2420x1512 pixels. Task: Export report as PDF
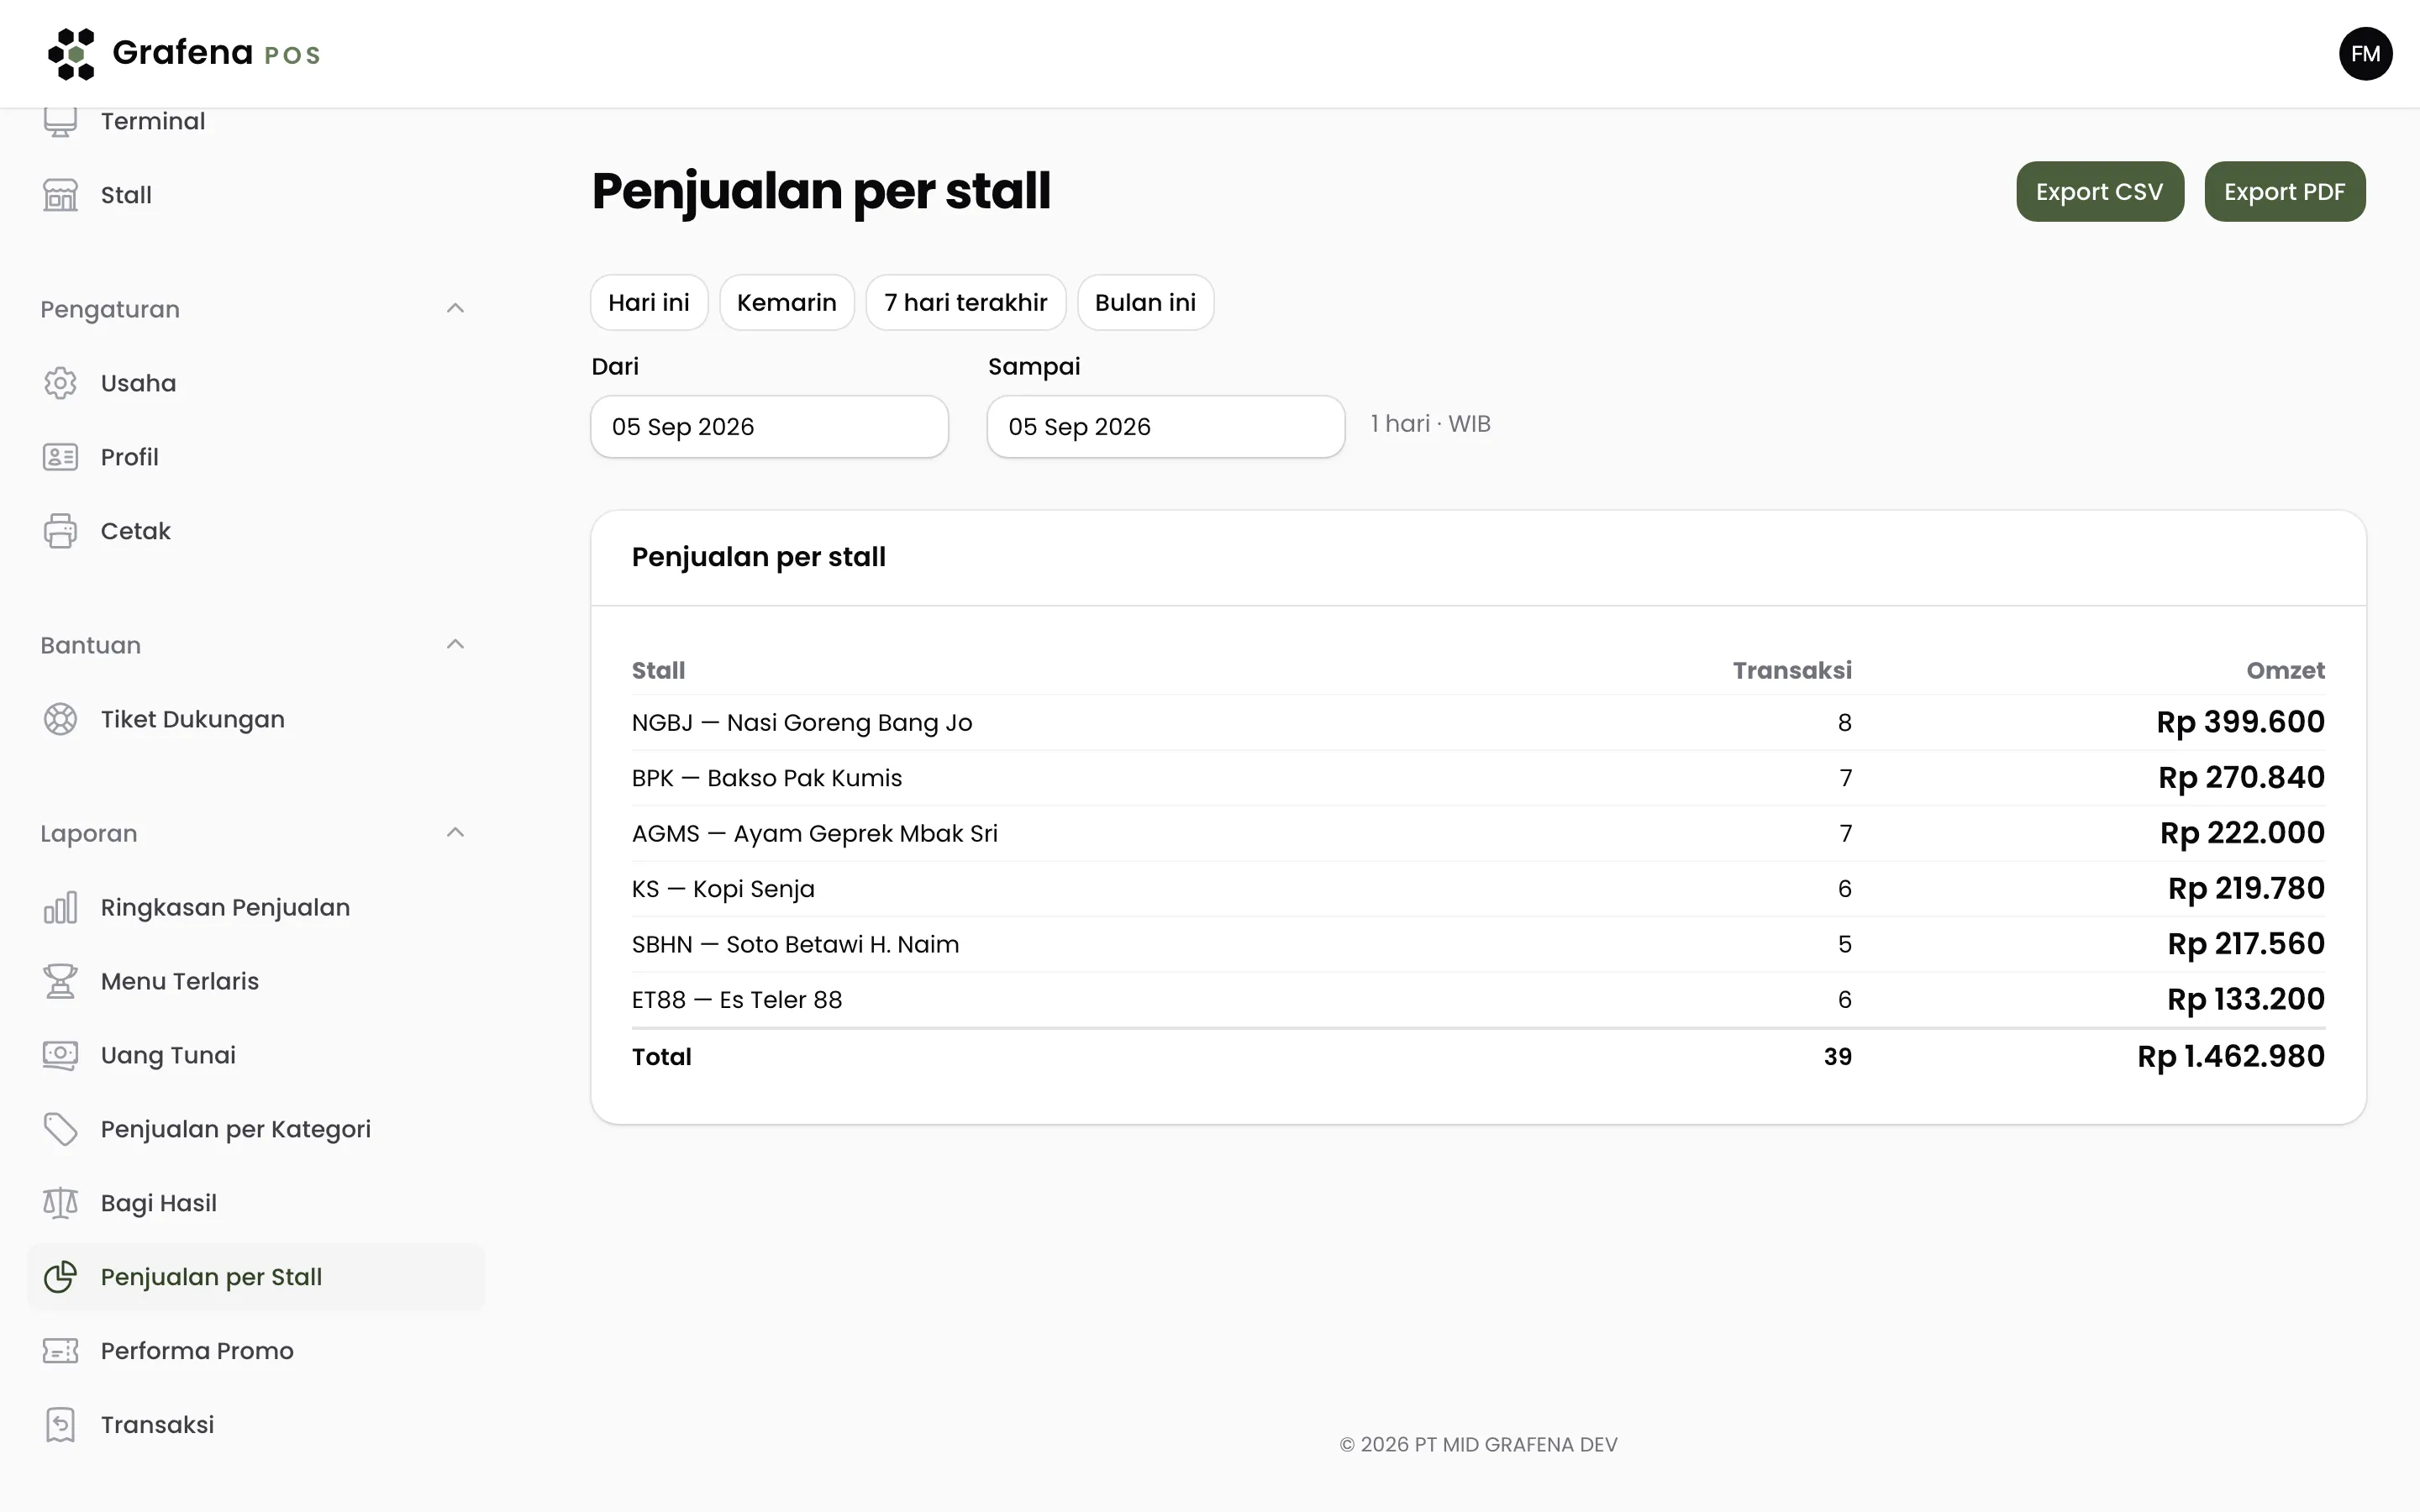click(2284, 191)
